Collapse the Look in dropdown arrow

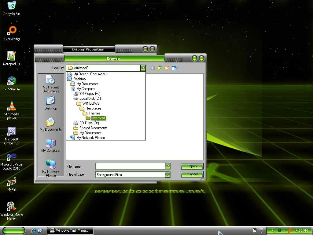coord(143,68)
